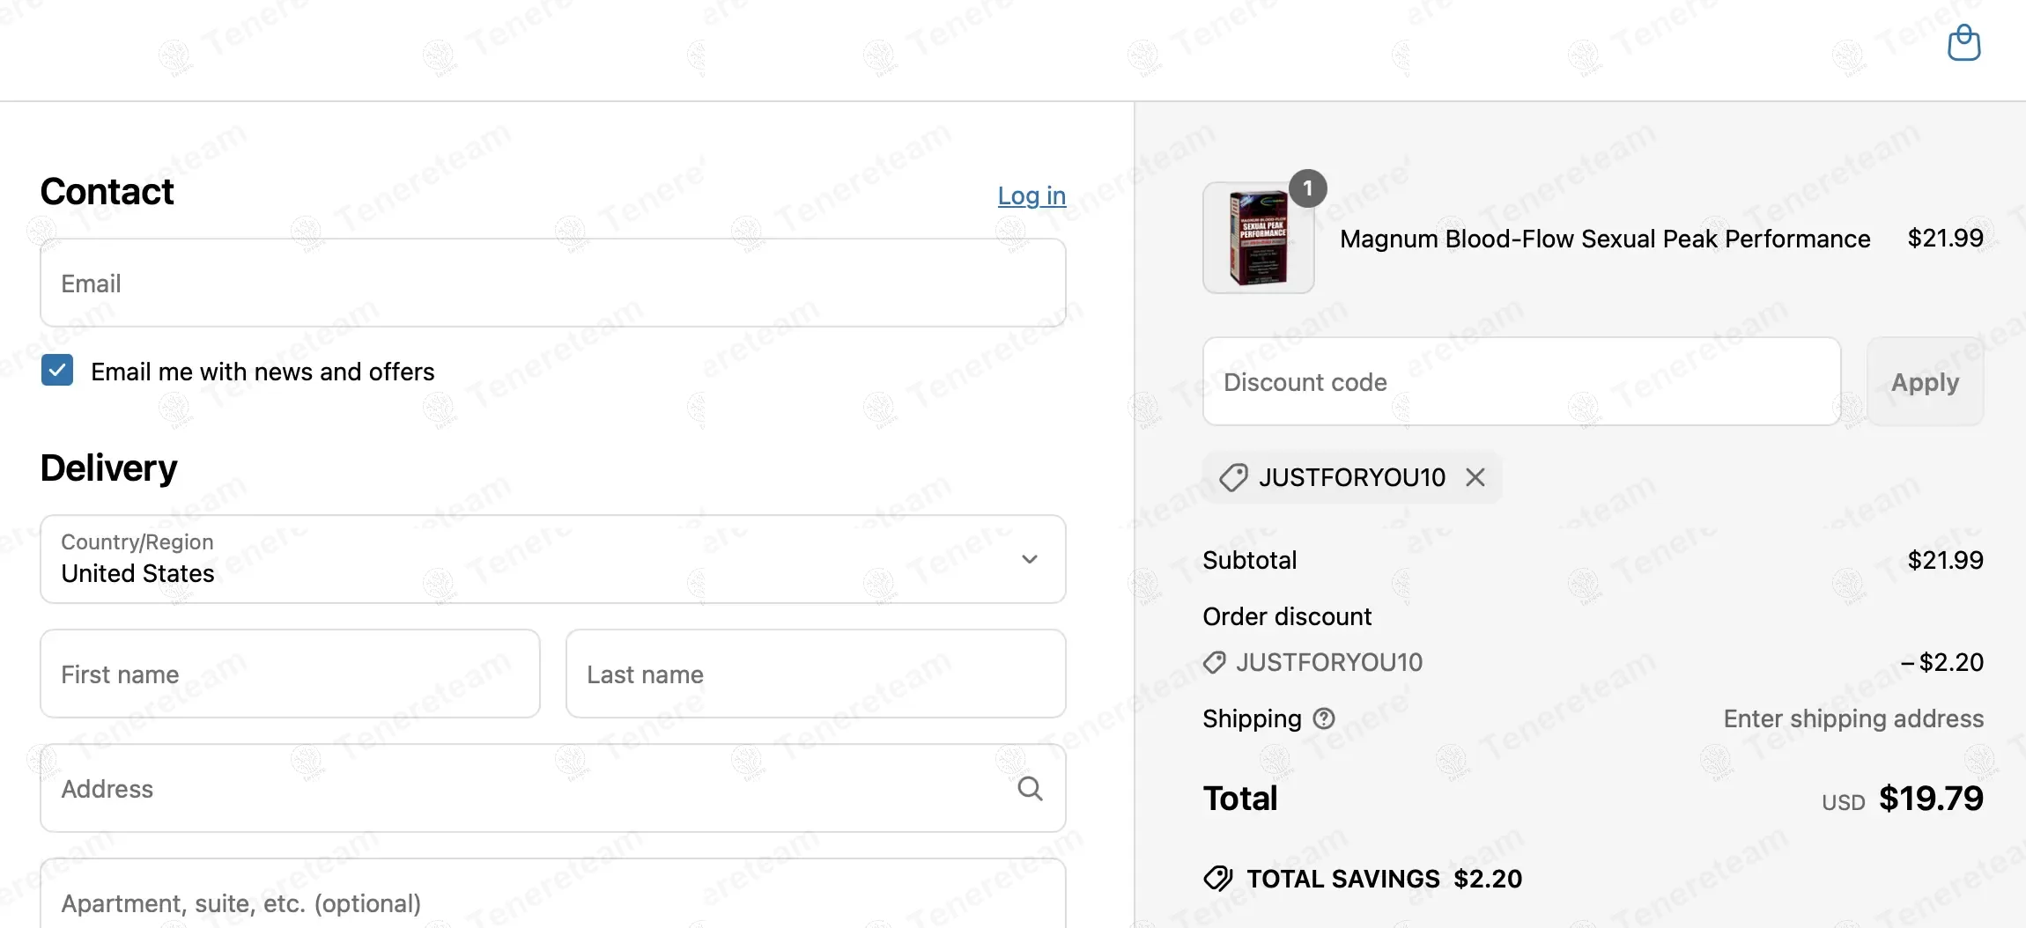The width and height of the screenshot is (2026, 928).
Task: Click the Shipping help question mark icon
Action: [1324, 718]
